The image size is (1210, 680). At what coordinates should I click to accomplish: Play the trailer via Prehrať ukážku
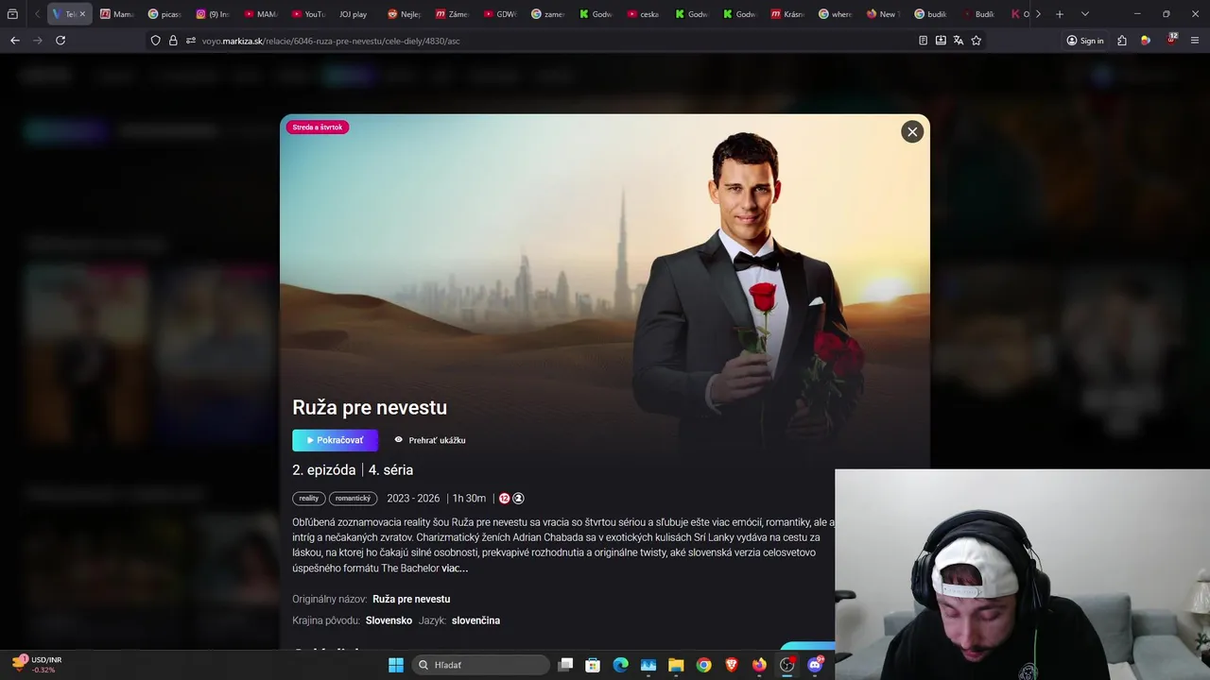click(430, 440)
